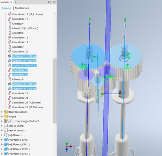Expand the Asse di lavoro2 node

click(2, 131)
